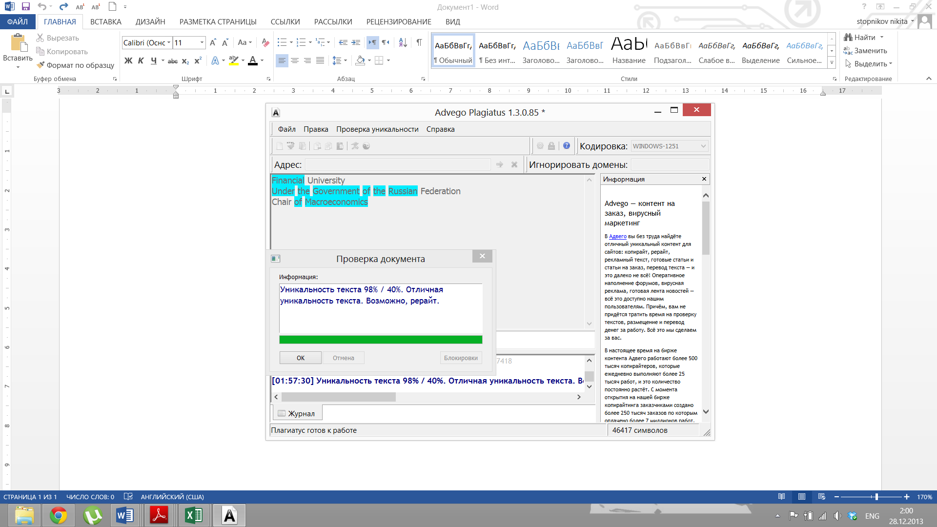Undo the last action in the quick access toolbar
The height and width of the screenshot is (527, 937).
[x=42, y=7]
